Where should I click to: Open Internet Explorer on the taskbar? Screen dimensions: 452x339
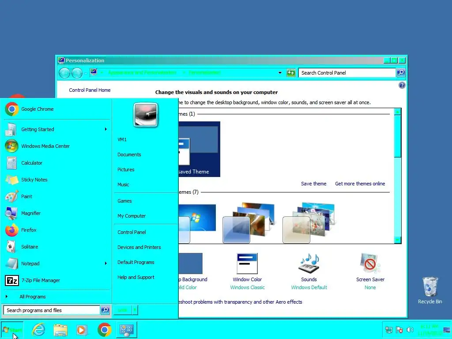38,329
